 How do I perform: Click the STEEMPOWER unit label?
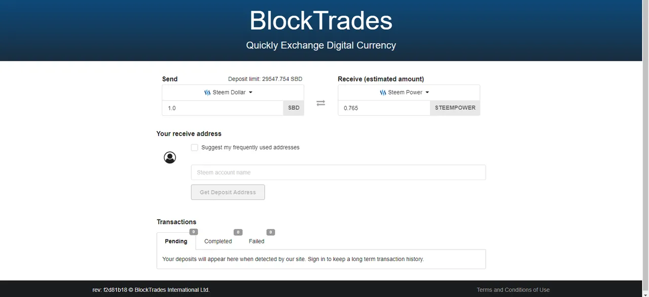[455, 108]
